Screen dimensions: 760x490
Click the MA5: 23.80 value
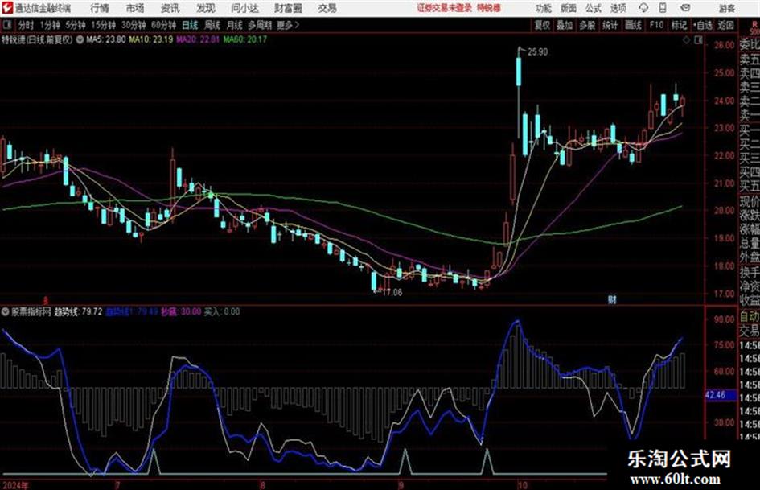[105, 39]
